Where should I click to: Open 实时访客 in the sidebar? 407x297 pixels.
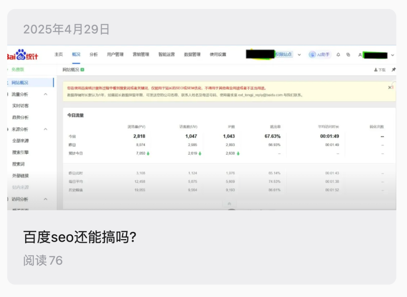pyautogui.click(x=20, y=106)
